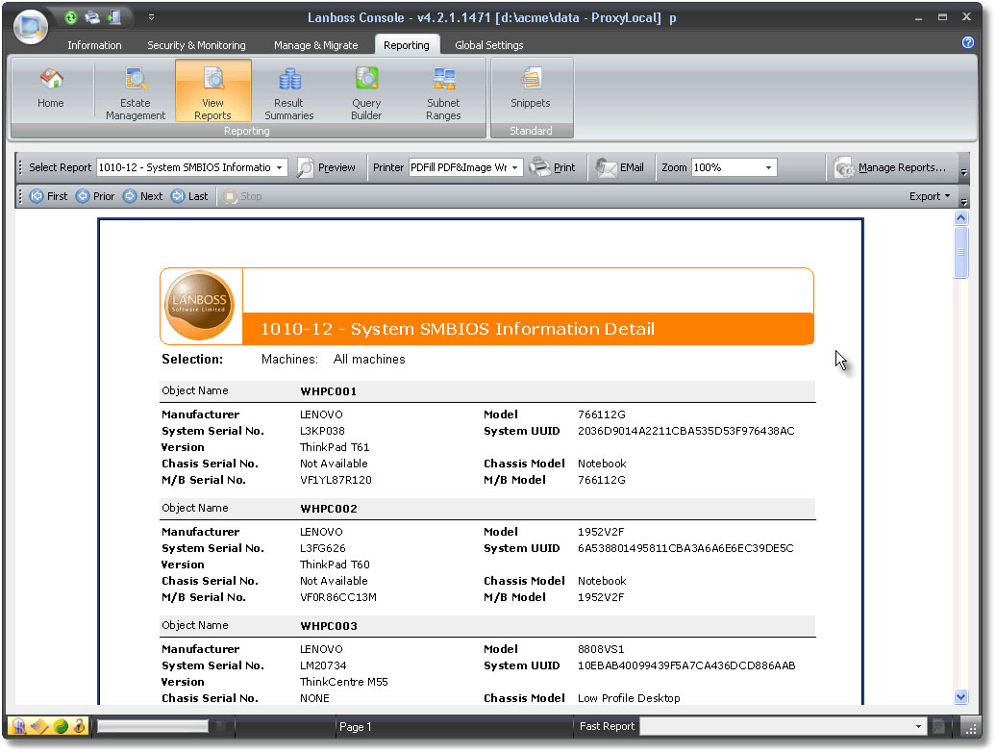Open the Printer selection dropdown
Image resolution: width=996 pixels, height=753 pixels.
[514, 167]
